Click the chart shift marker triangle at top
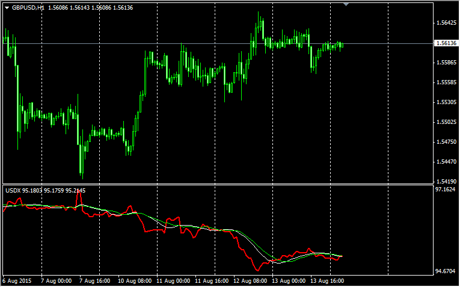Image resolution: width=460 pixels, height=287 pixels. [346, 4]
